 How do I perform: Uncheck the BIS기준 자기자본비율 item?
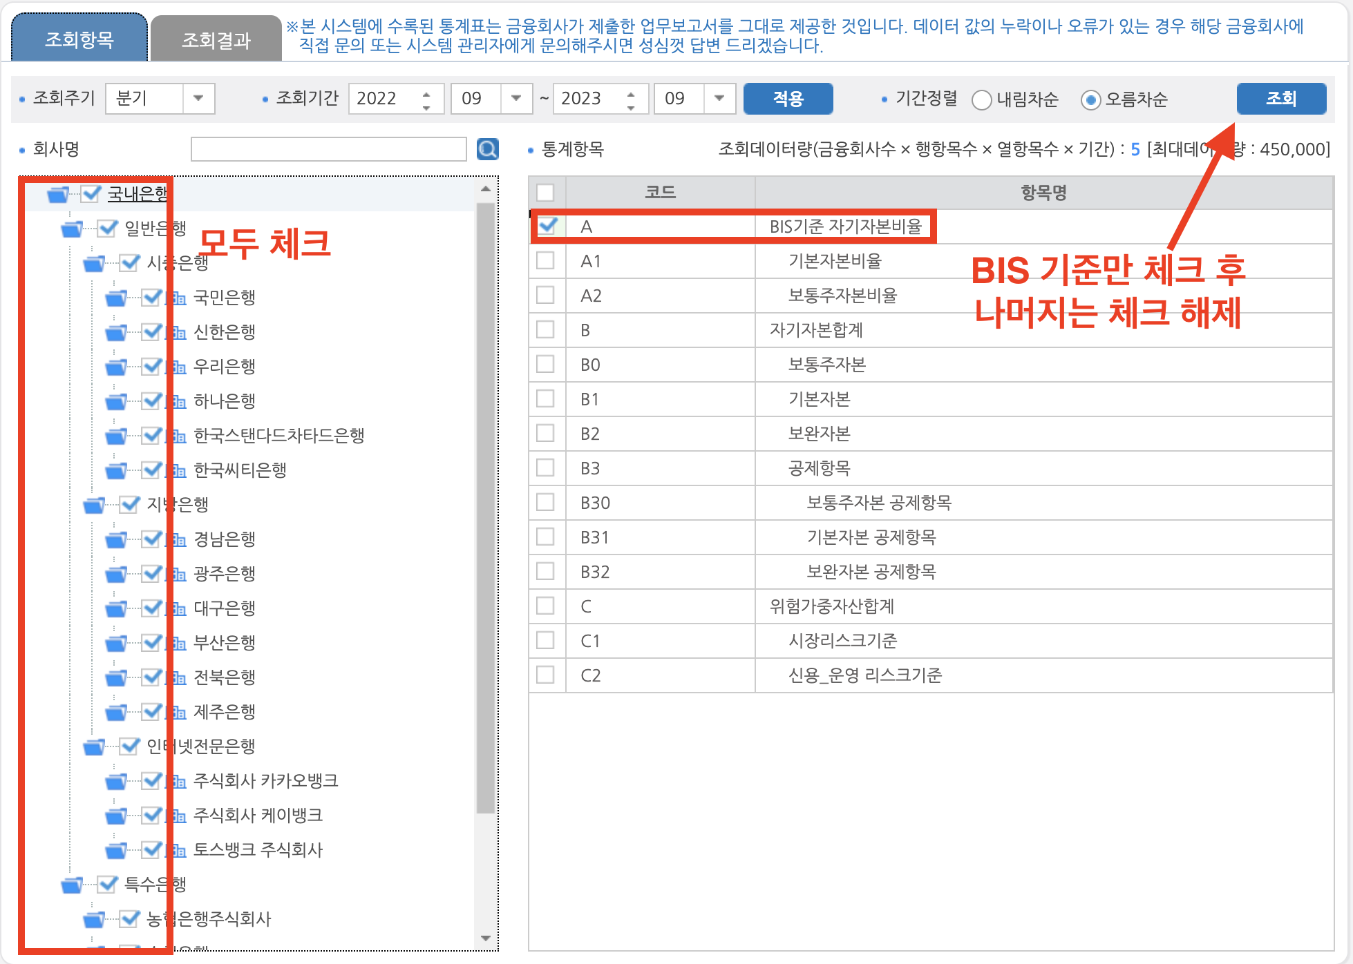click(547, 226)
